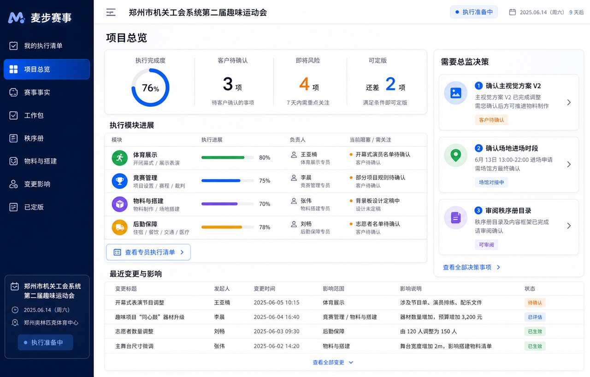
Task: Expand the 确认场地进场时段 card chevron
Action: [x=569, y=164]
